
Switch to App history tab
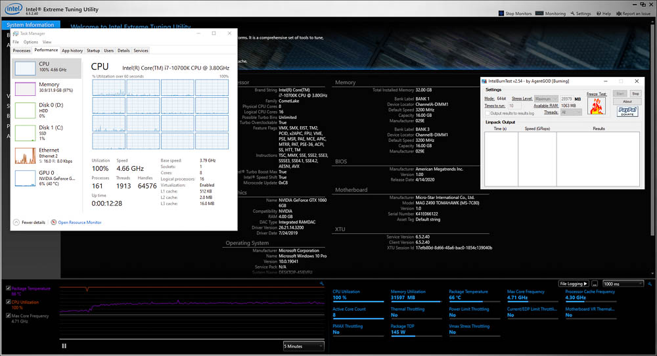pos(72,51)
